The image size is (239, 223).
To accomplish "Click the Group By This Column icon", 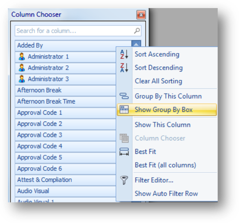I will pos(124,96).
